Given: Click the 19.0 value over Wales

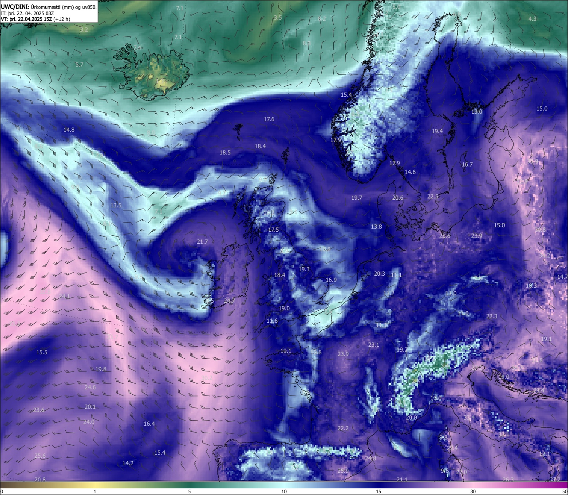Looking at the screenshot, I should (284, 308).
